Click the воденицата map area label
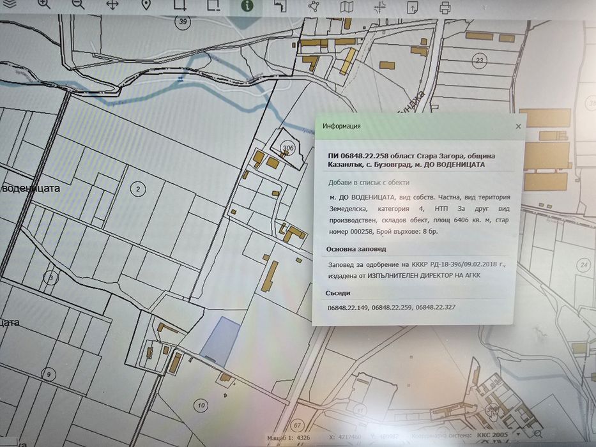Image resolution: width=596 pixels, height=447 pixels. [31, 188]
